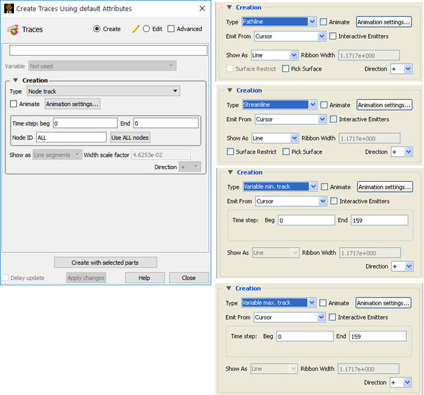Toggle Animate checkbox in Node track dialog

tap(13, 104)
